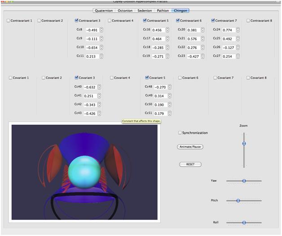Enable the Contravariant 1 checkbox
The height and width of the screenshot is (236, 282).
pyautogui.click(x=9, y=21)
